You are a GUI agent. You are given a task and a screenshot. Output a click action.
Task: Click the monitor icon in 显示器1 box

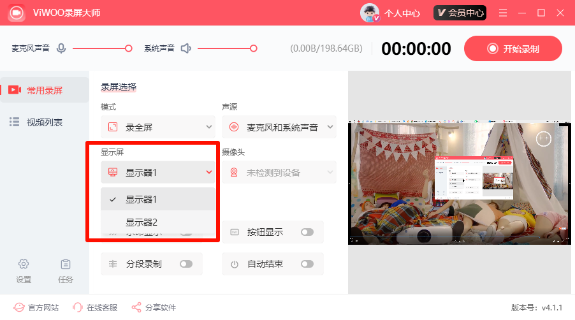(x=113, y=172)
